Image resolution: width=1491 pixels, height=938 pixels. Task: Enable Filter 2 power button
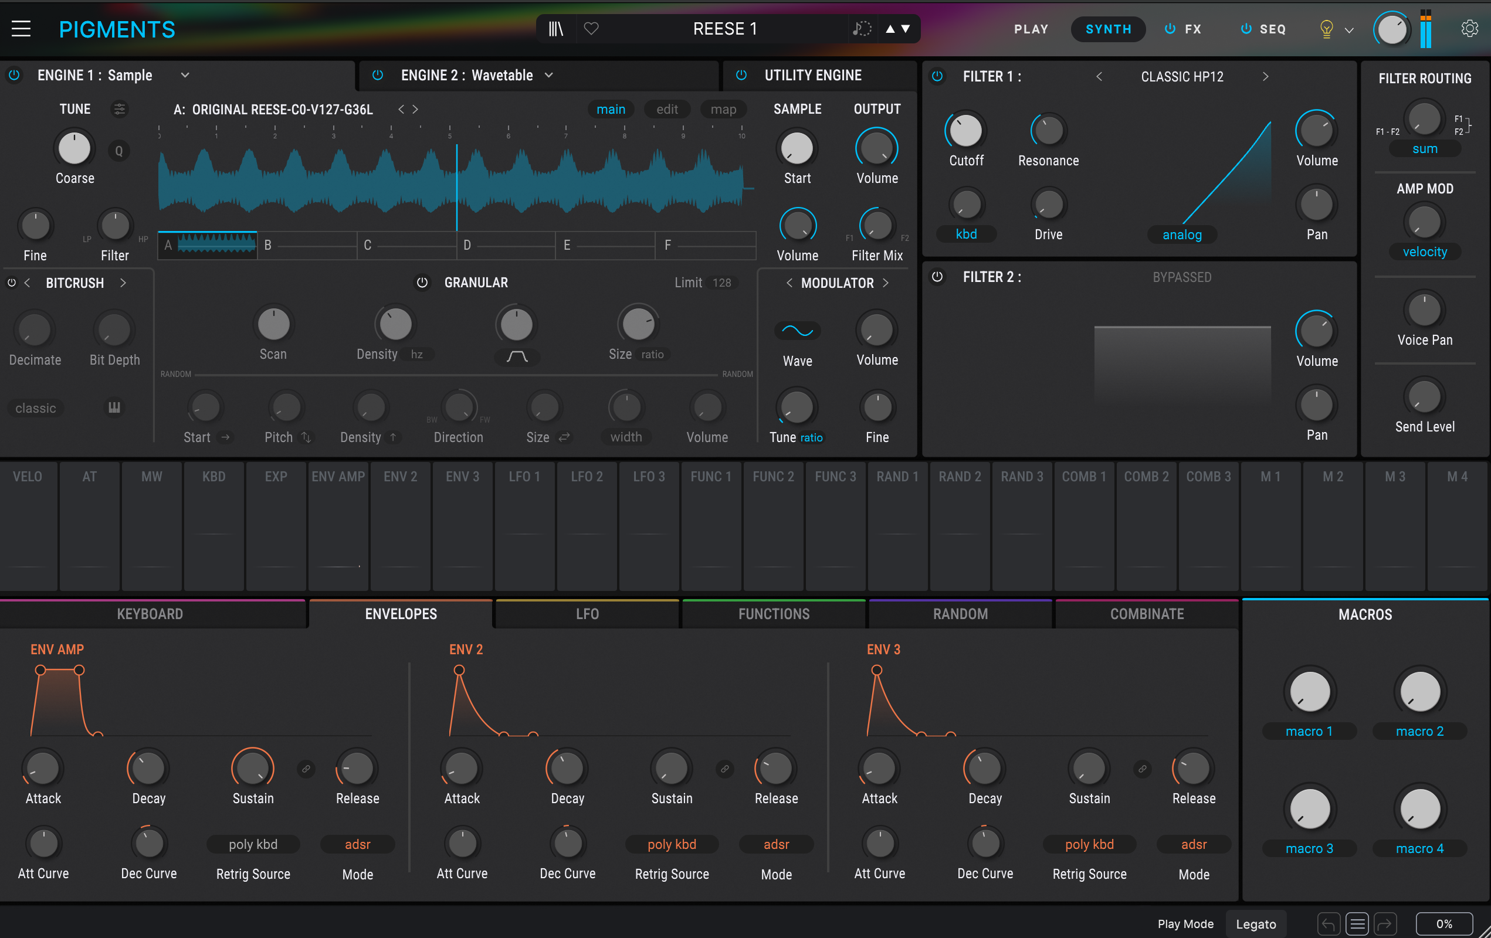coord(937,277)
